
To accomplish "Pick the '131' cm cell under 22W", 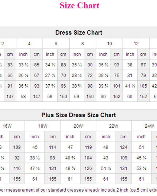I will pyautogui.click(x=123, y=168).
